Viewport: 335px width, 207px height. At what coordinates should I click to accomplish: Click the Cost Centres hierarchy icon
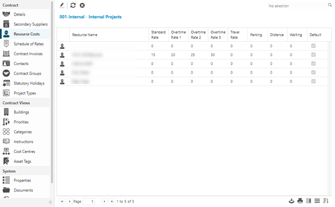(x=6, y=151)
